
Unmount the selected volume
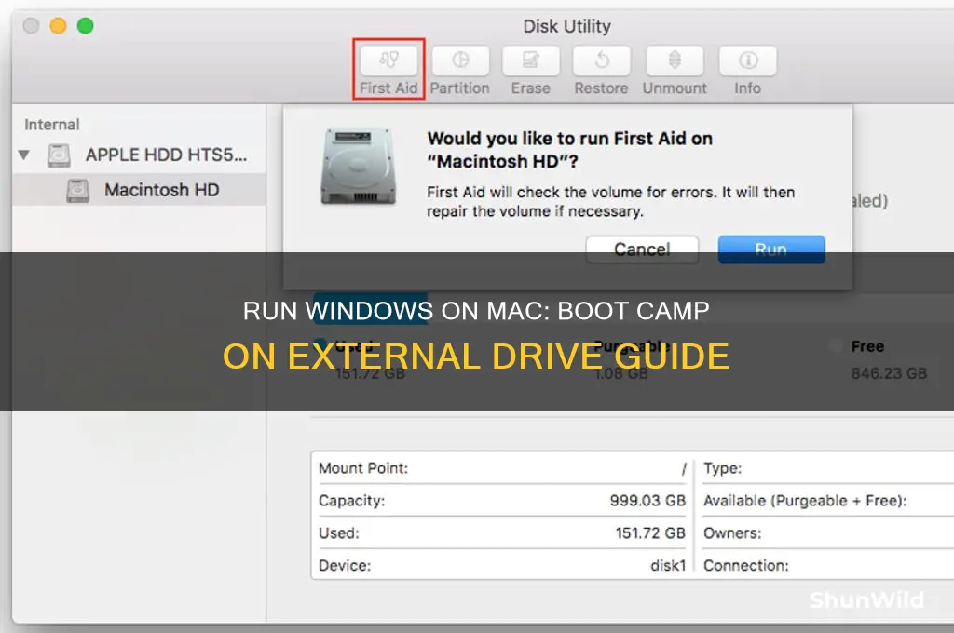point(675,61)
